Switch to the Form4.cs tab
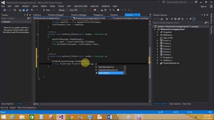The width and height of the screenshot is (214, 120). pos(114,15)
